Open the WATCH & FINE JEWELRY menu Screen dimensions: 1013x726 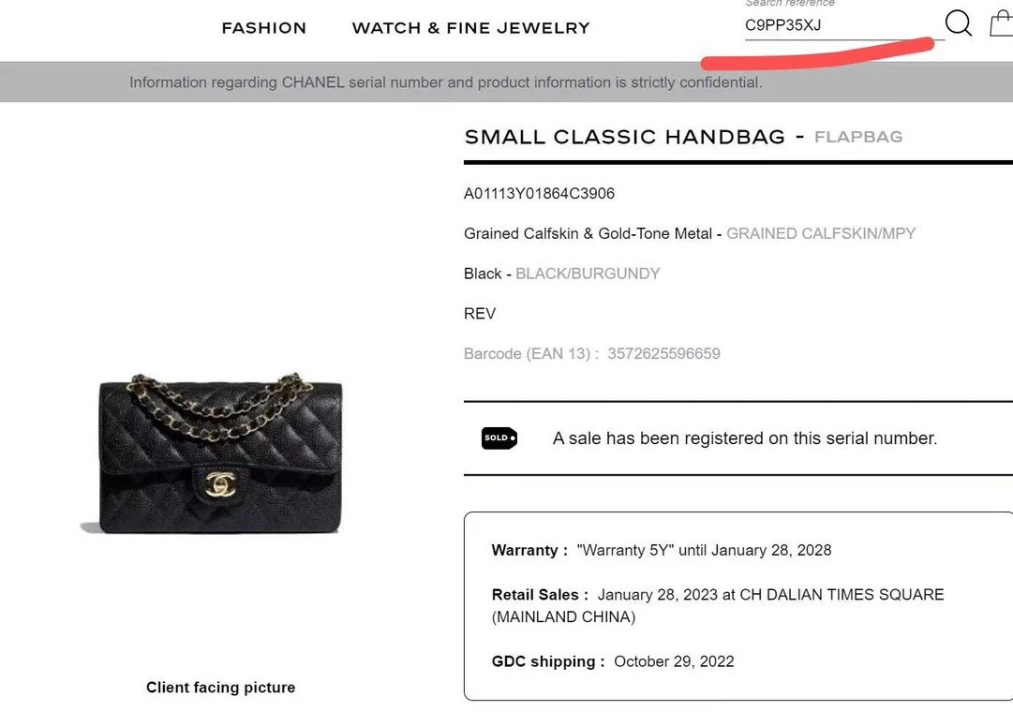point(470,28)
